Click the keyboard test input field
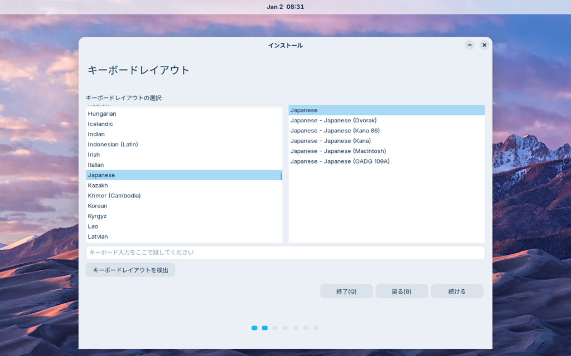The height and width of the screenshot is (356, 571). [x=285, y=253]
